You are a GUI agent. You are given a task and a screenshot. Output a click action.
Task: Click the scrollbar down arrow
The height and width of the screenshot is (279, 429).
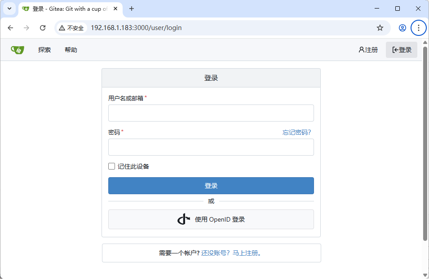coord(425,275)
